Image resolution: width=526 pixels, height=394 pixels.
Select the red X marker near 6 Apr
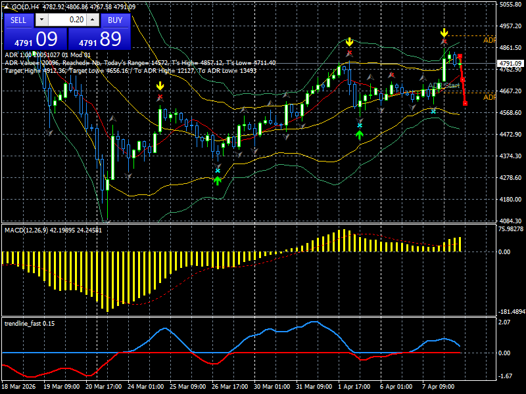391,75
